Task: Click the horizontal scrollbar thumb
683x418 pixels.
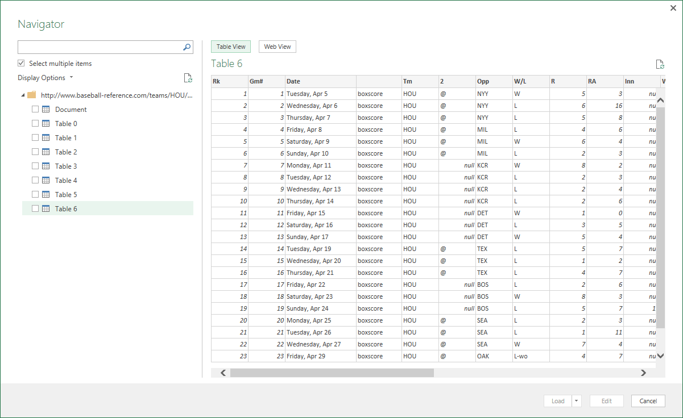Action: coord(332,373)
